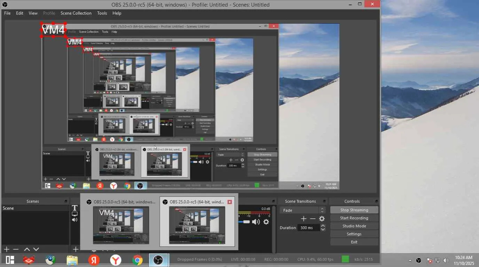The height and width of the screenshot is (267, 479).
Task: Move the scene up with the arrow
Action: pos(27,249)
